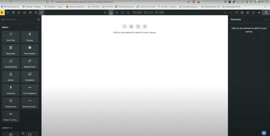Open the Templates folder icon above canvas
The height and width of the screenshot is (136, 270).
pyautogui.click(x=138, y=26)
